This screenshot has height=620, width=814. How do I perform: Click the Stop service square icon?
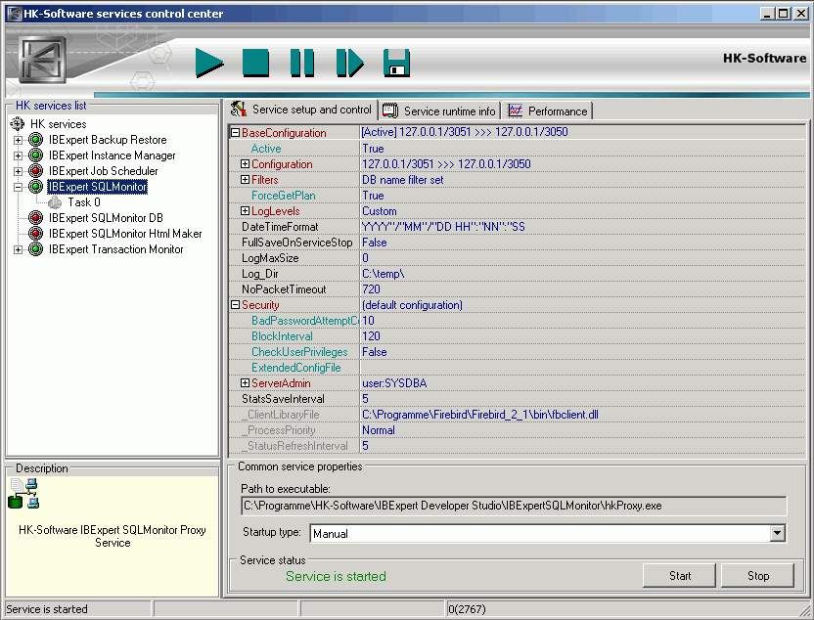coord(256,63)
